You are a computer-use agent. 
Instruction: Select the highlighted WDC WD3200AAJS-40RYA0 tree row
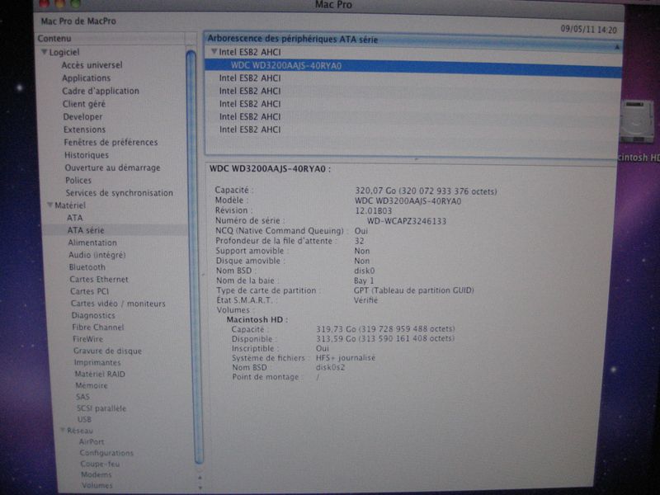(413, 68)
